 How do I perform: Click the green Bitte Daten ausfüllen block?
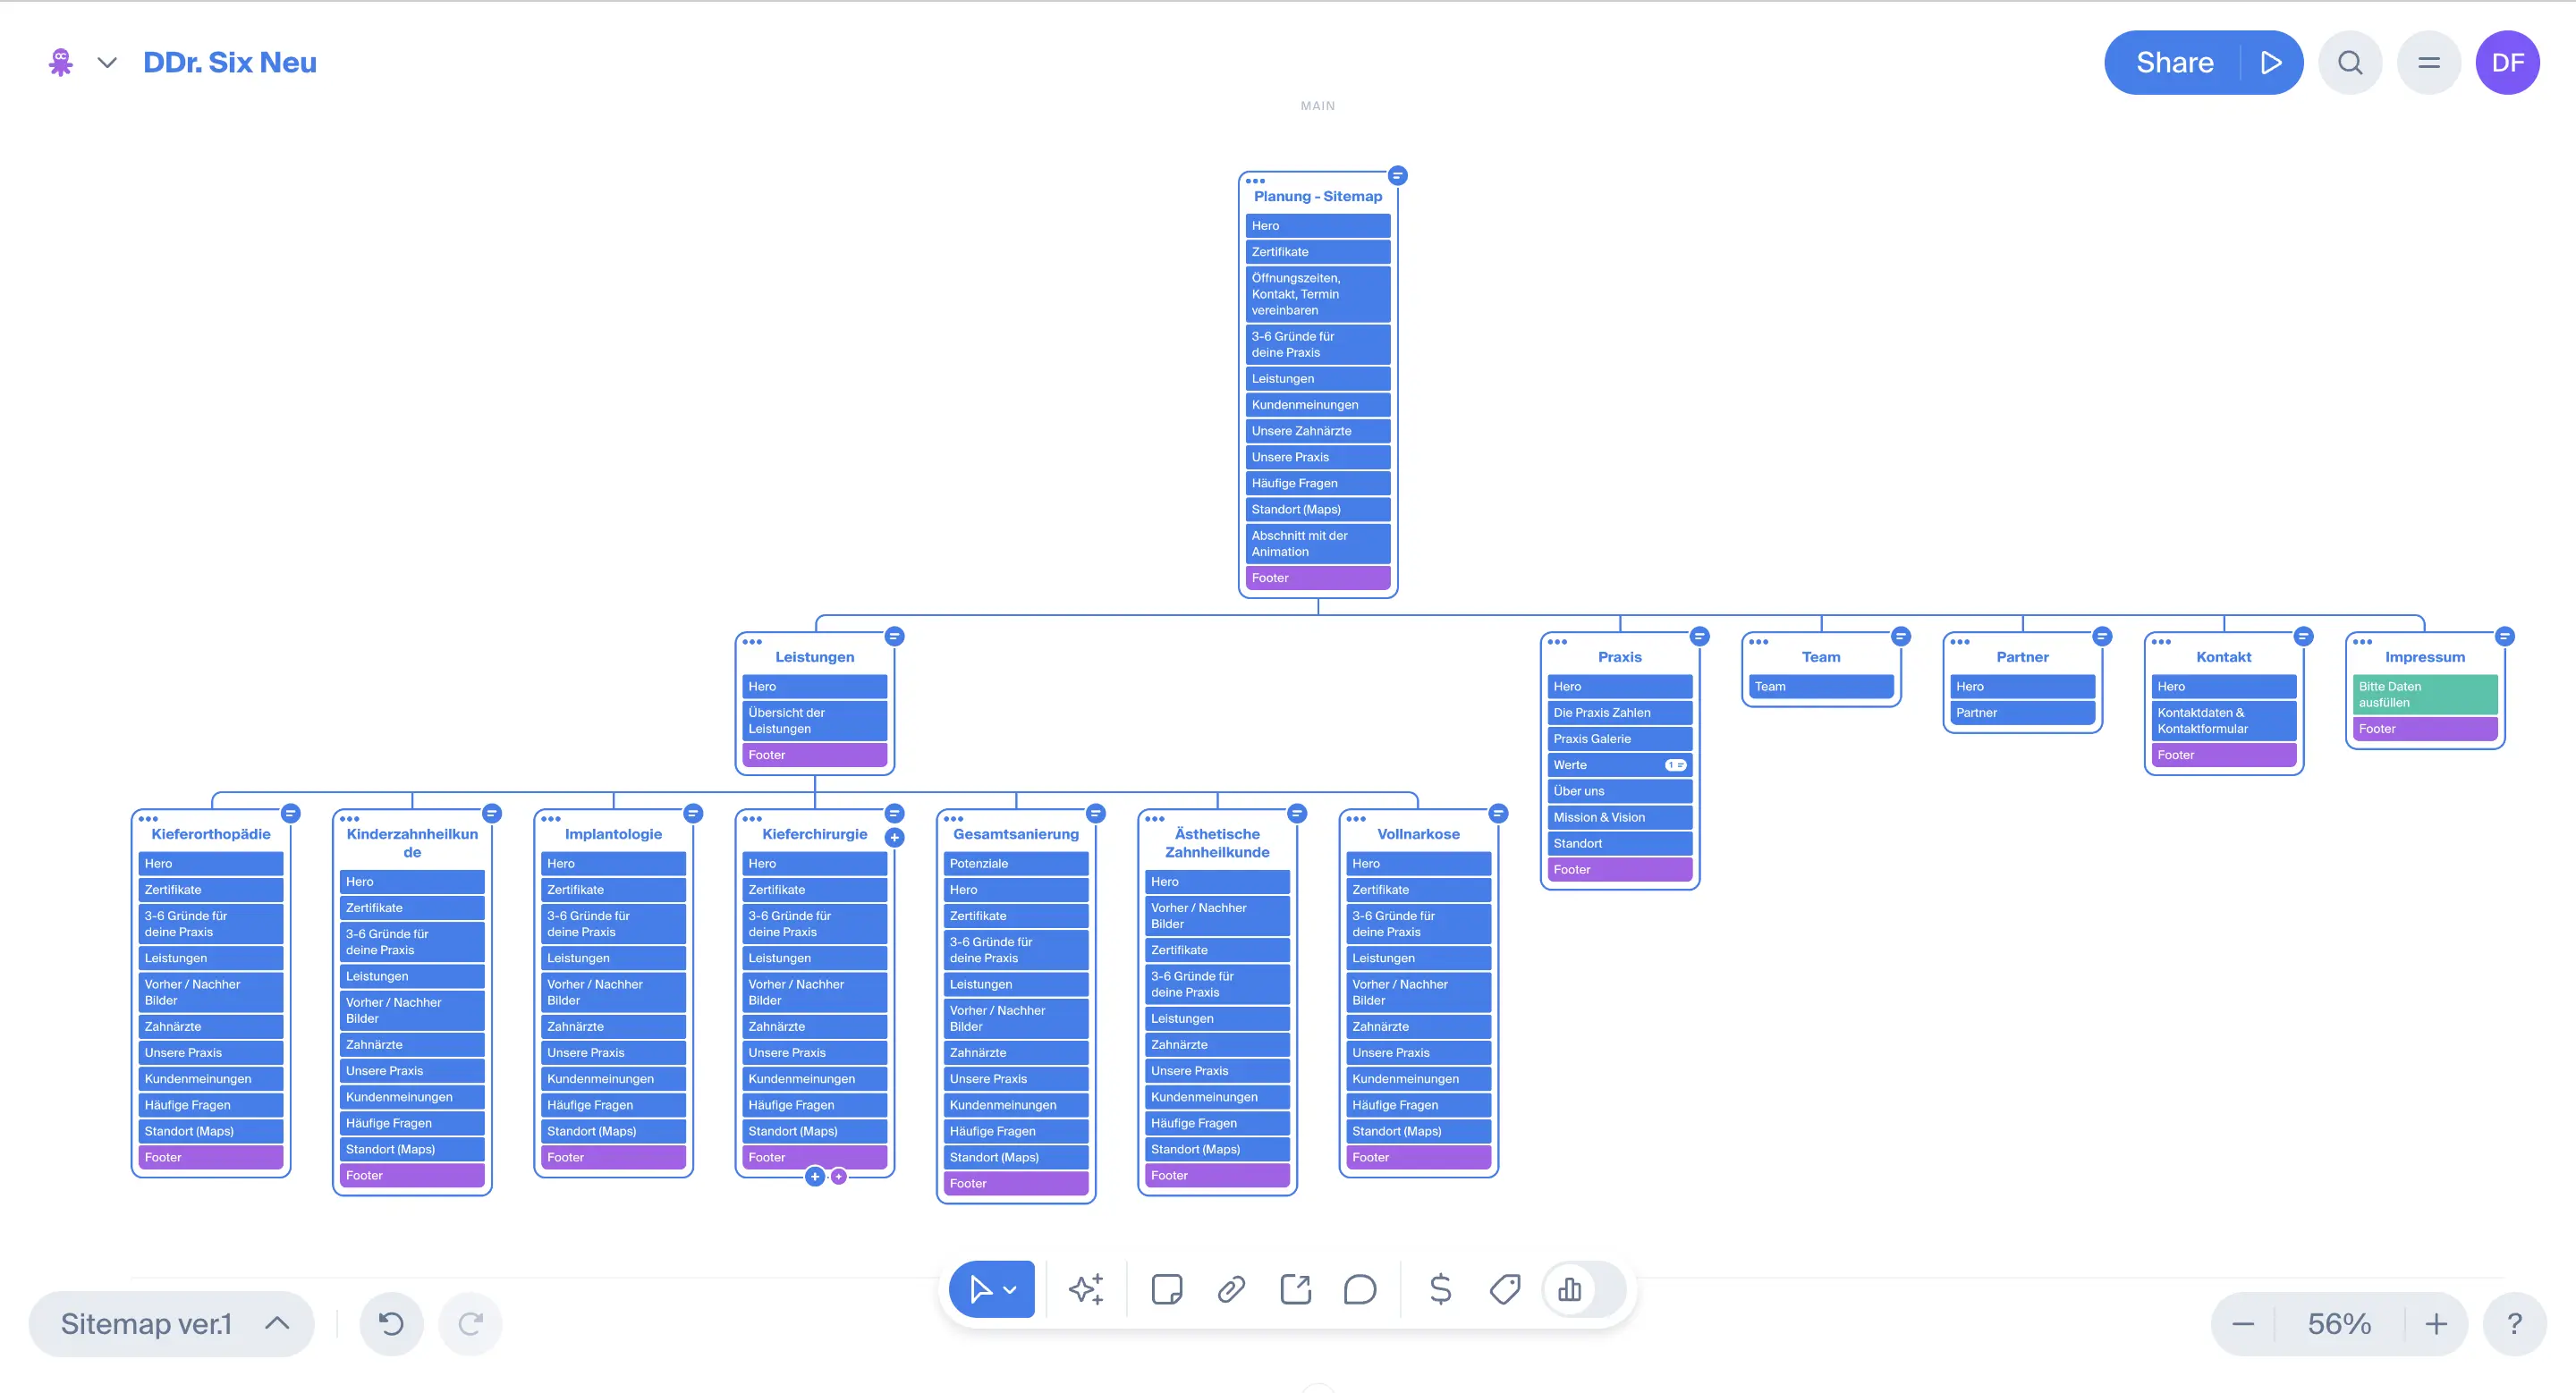point(2424,695)
